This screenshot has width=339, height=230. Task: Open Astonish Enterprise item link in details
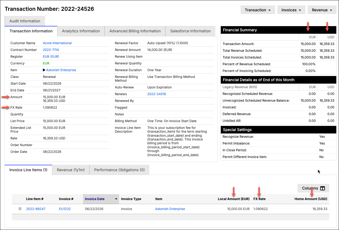pos(61,70)
